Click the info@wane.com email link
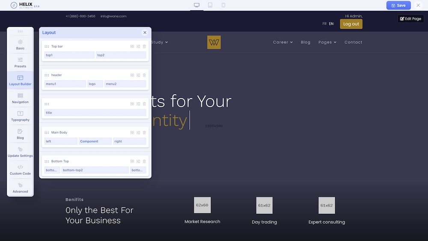 click(x=113, y=16)
